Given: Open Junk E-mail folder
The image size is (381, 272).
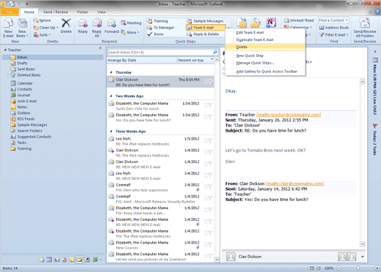Looking at the screenshot, I should click(23, 101).
